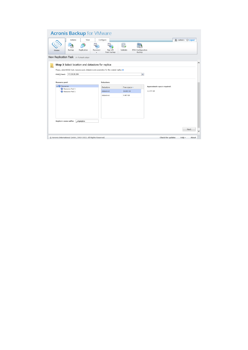The width and height of the screenshot is (248, 350).
Task: Switch to the View tab
Action: pyautogui.click(x=88, y=40)
